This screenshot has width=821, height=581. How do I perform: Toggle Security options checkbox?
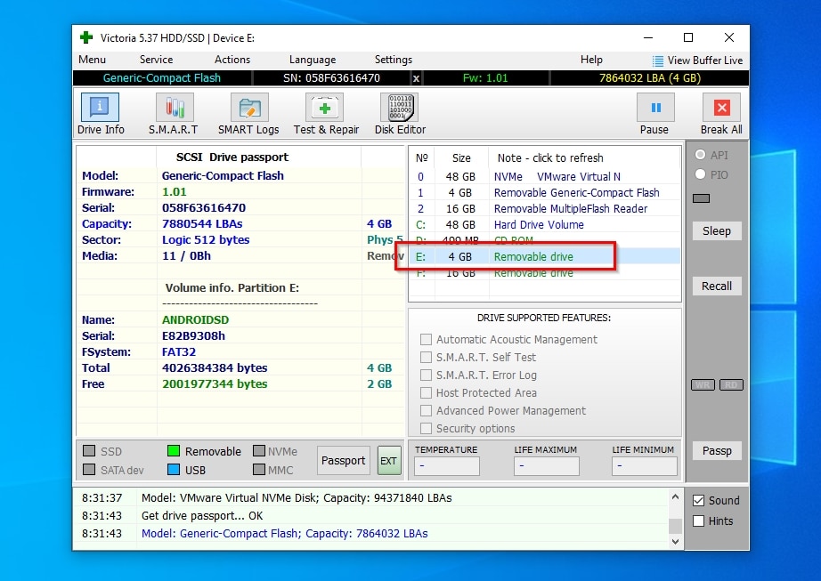[427, 428]
